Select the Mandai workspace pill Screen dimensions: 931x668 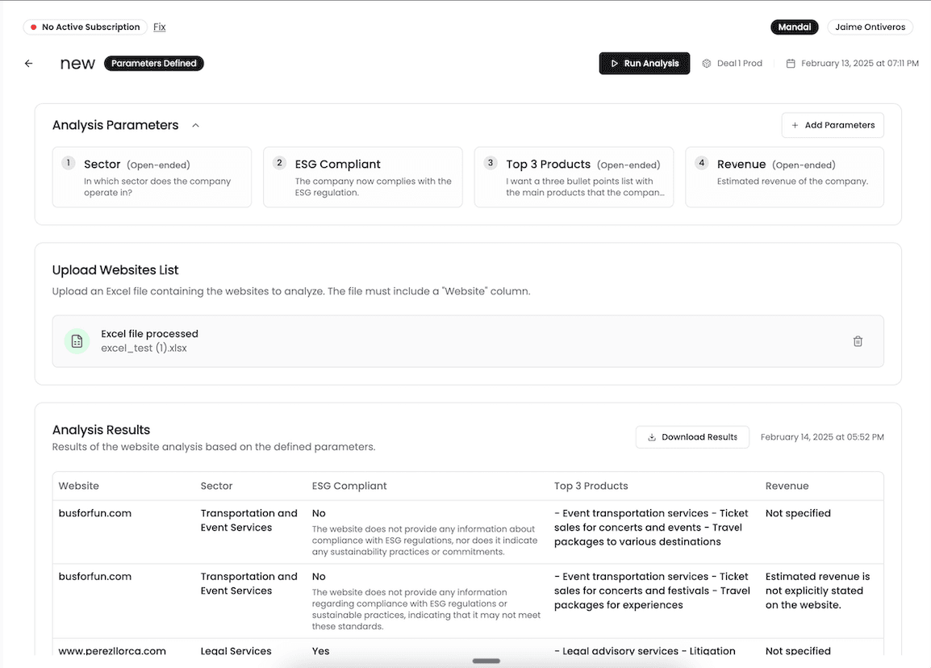[x=795, y=27]
